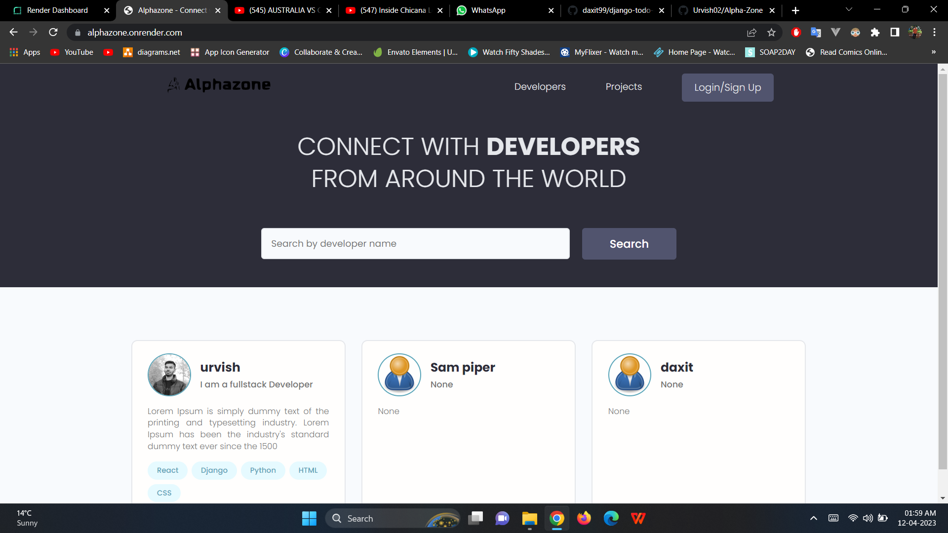Viewport: 948px width, 533px height.
Task: Bookmark the page via the star icon
Action: pyautogui.click(x=771, y=32)
